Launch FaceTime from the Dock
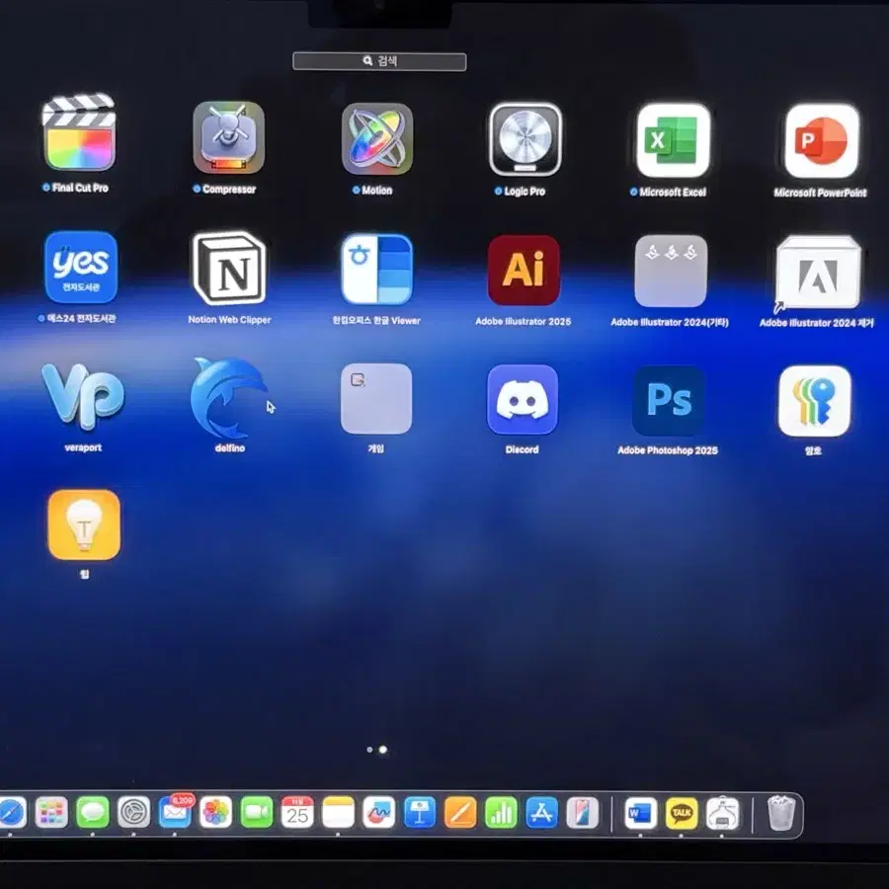The width and height of the screenshot is (889, 889). click(256, 813)
